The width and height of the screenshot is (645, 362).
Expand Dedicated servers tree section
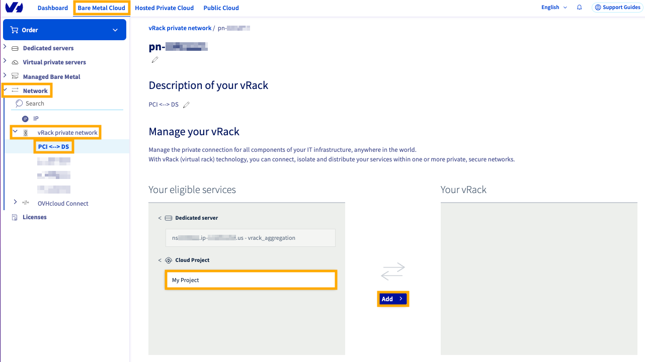pyautogui.click(x=5, y=47)
